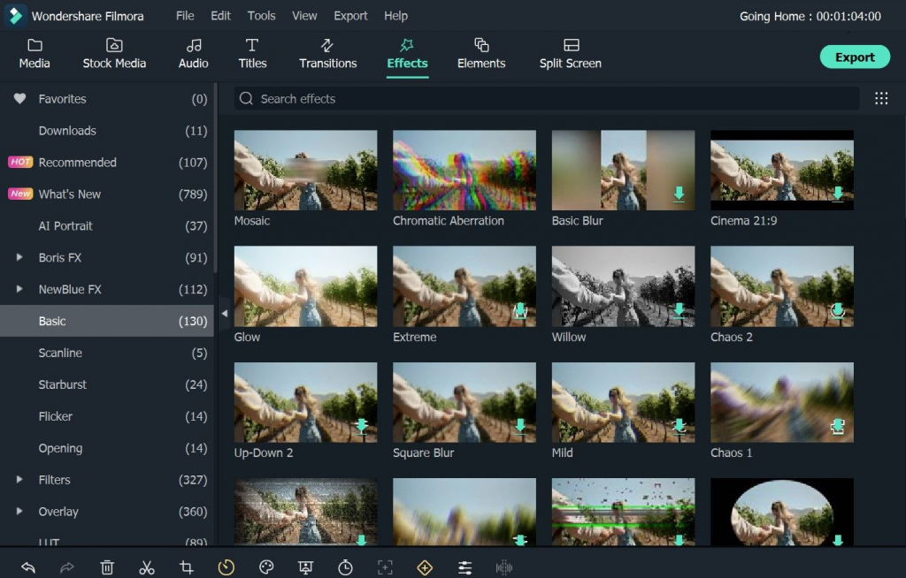The image size is (906, 578).
Task: Switch to the Titles tab
Action: (252, 54)
